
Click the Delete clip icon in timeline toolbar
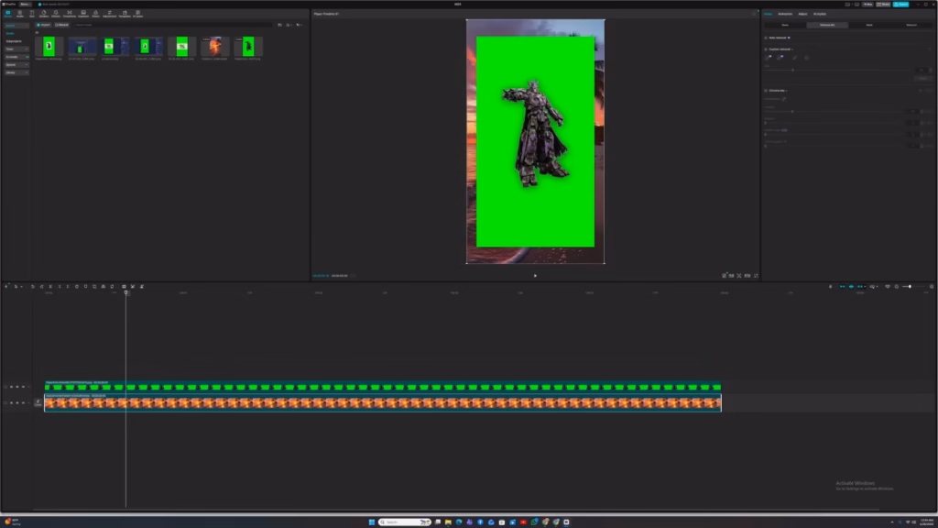[x=77, y=287]
